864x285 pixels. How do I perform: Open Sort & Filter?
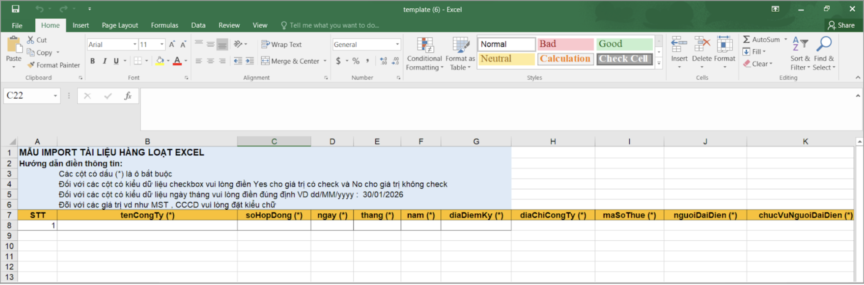800,54
